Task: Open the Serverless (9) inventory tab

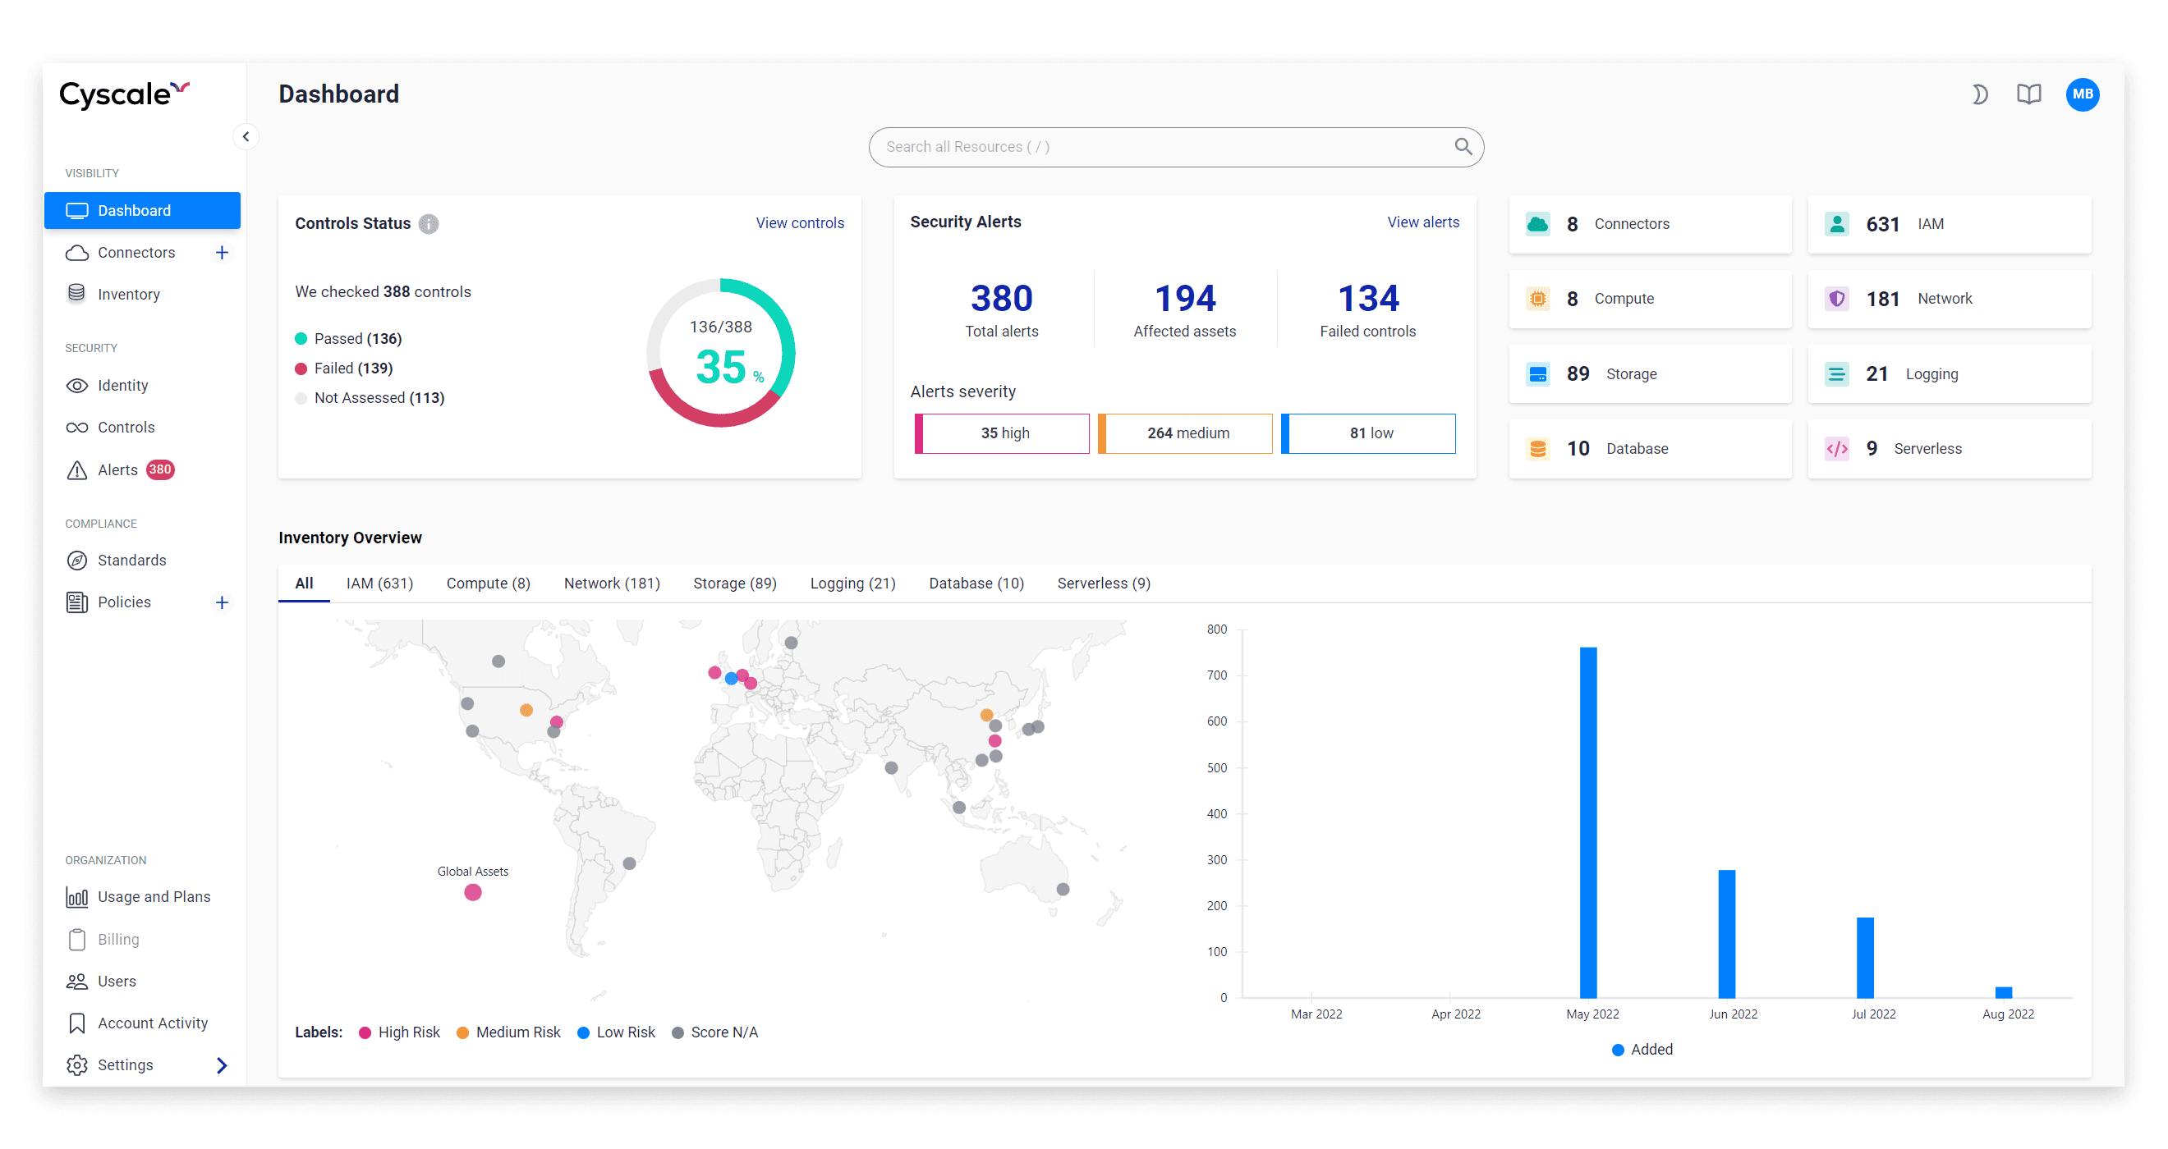Action: pos(1104,583)
